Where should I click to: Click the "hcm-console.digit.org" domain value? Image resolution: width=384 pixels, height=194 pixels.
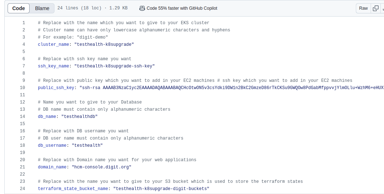(x=101, y=167)
